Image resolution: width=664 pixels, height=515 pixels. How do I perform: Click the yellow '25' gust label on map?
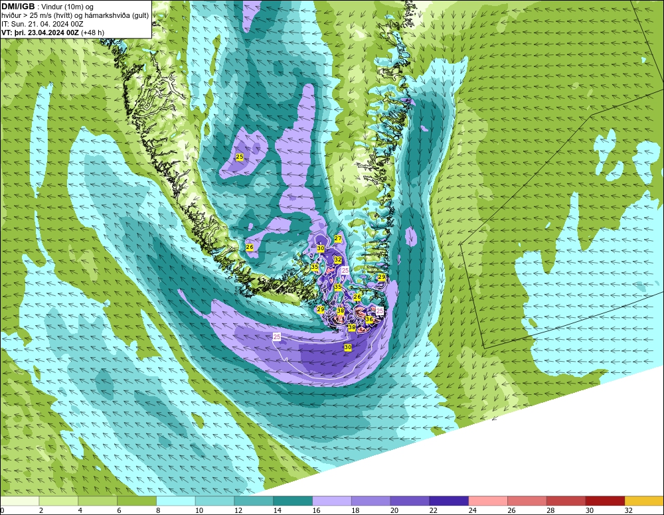point(240,157)
